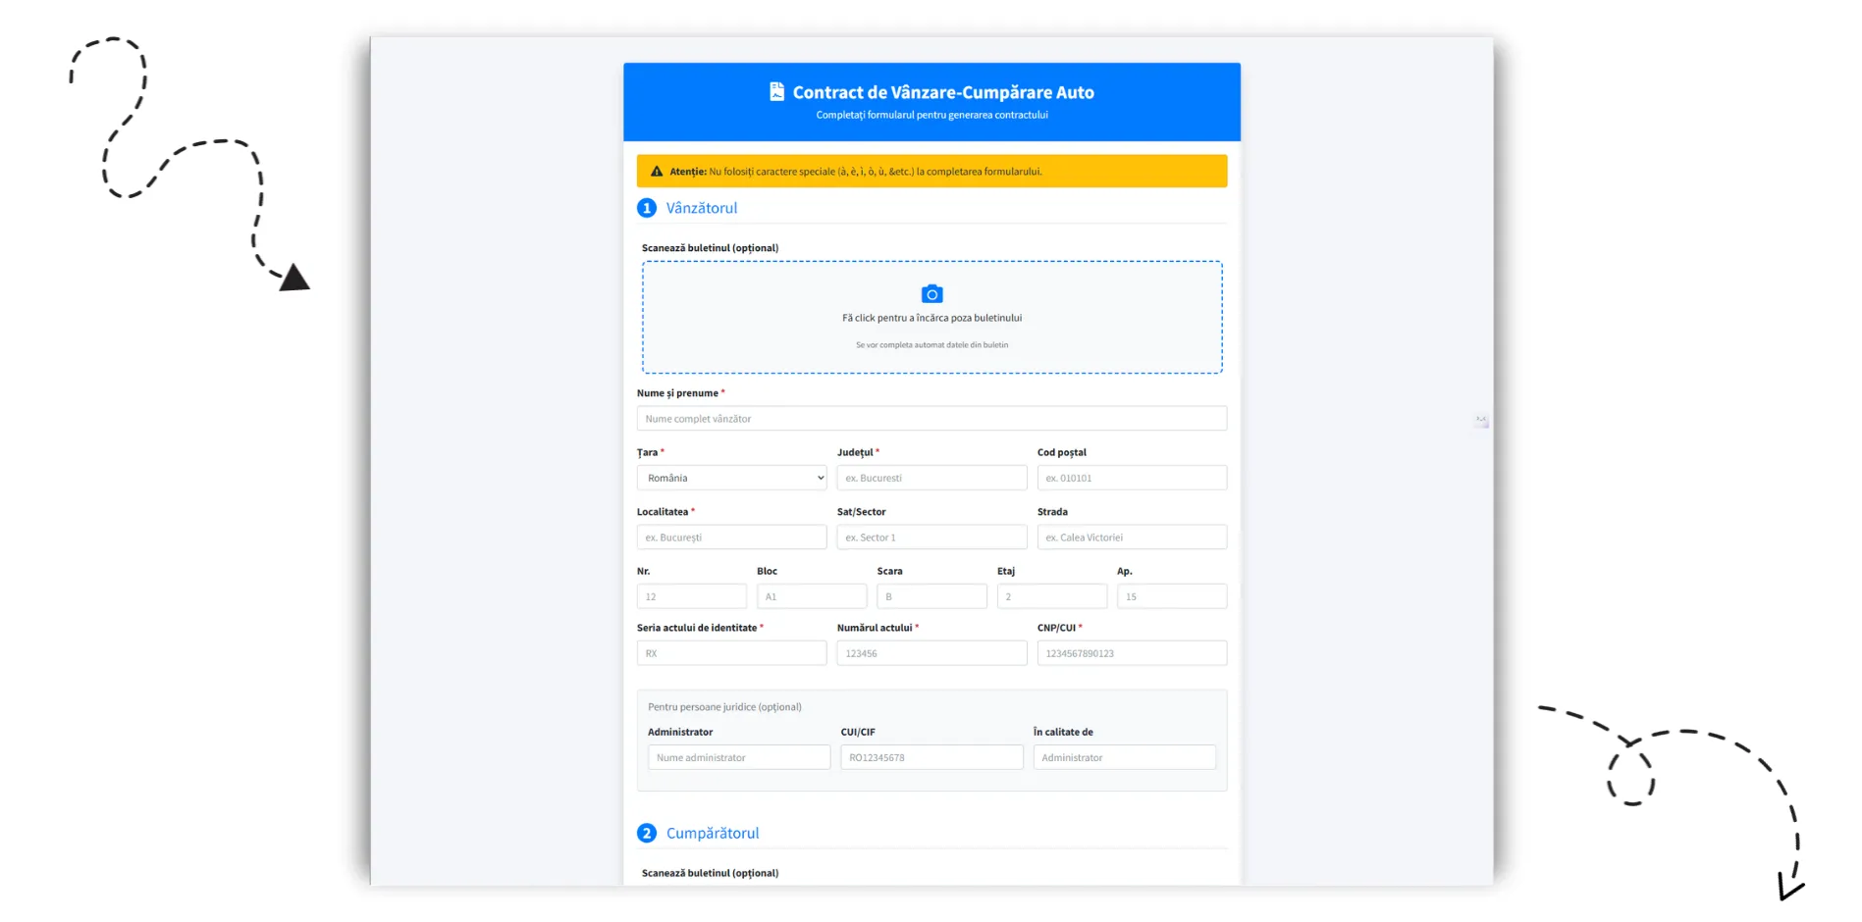Image resolution: width=1862 pixels, height=922 pixels.
Task: Focus the Ap. apartment input field
Action: [1172, 596]
